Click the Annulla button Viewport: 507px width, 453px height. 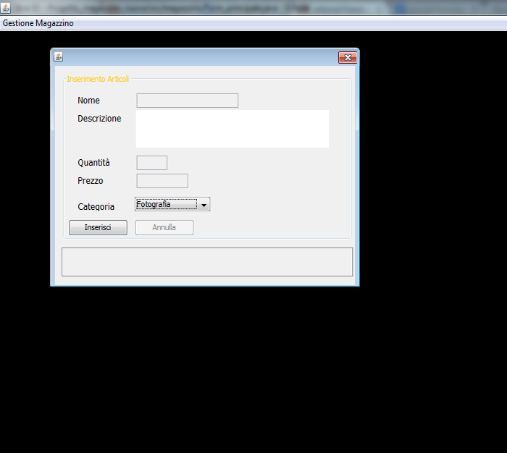pyautogui.click(x=164, y=227)
